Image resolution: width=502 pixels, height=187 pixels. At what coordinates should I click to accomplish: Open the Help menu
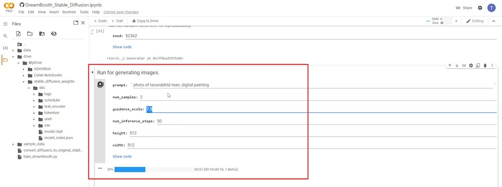click(96, 12)
